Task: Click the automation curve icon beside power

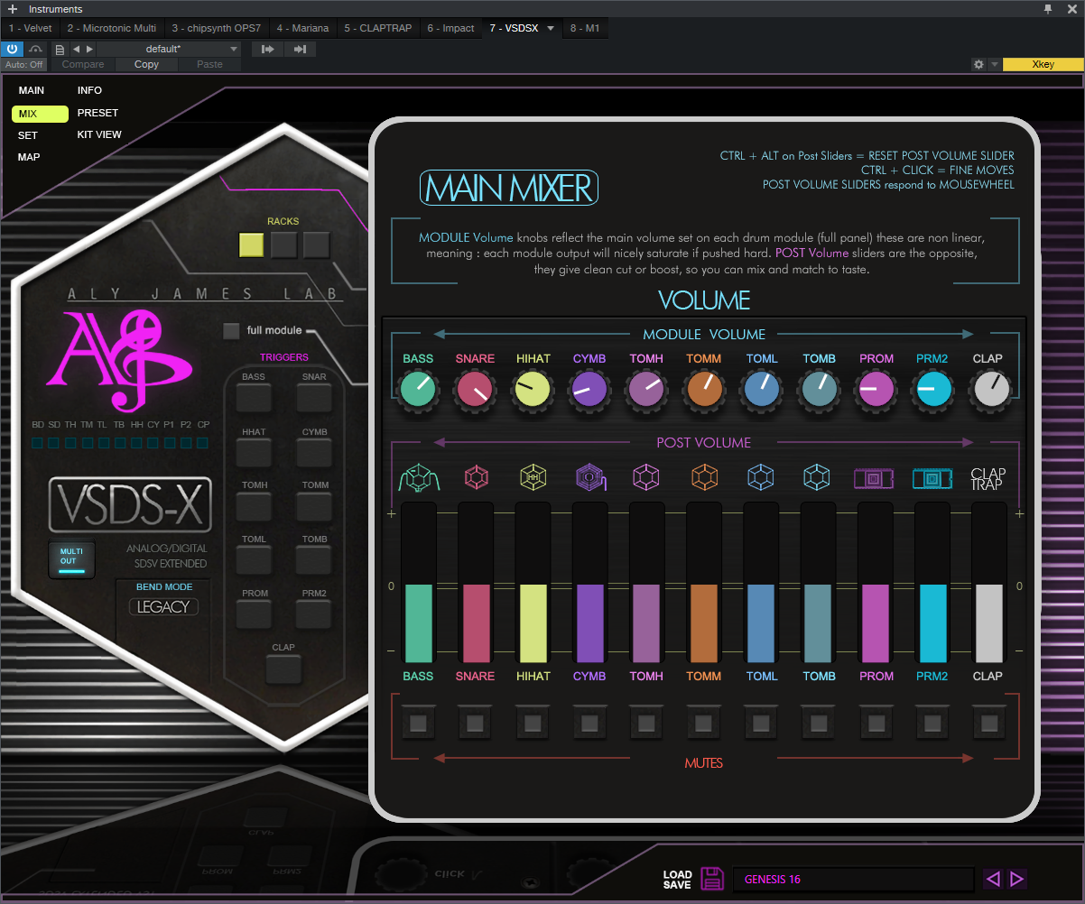Action: click(36, 49)
